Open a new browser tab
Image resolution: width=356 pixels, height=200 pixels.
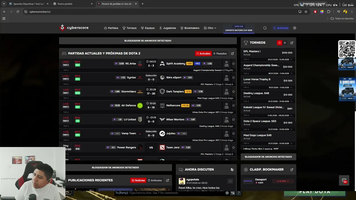coord(143,4)
